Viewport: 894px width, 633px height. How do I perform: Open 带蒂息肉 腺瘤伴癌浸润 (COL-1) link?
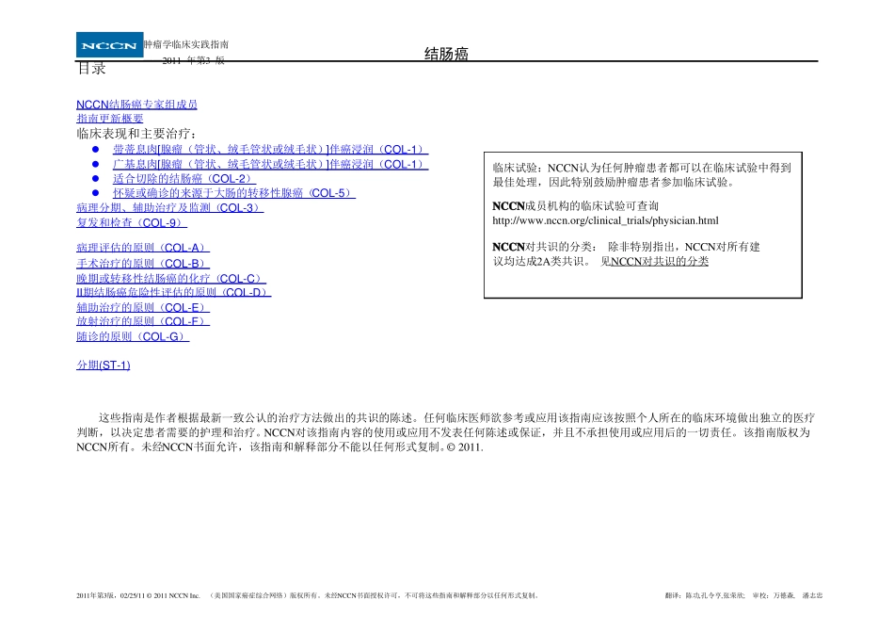click(270, 150)
